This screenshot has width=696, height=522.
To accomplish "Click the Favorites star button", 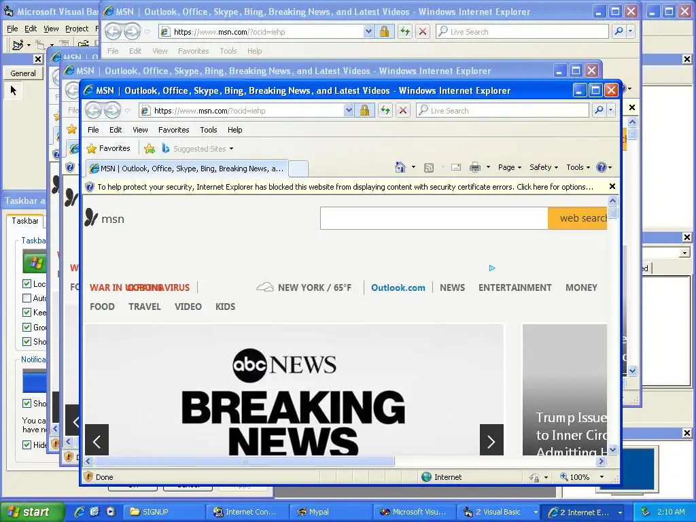I will tap(109, 148).
